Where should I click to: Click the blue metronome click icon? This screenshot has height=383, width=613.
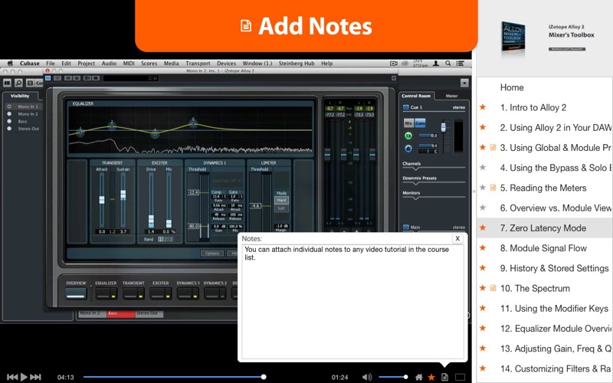pos(408,149)
